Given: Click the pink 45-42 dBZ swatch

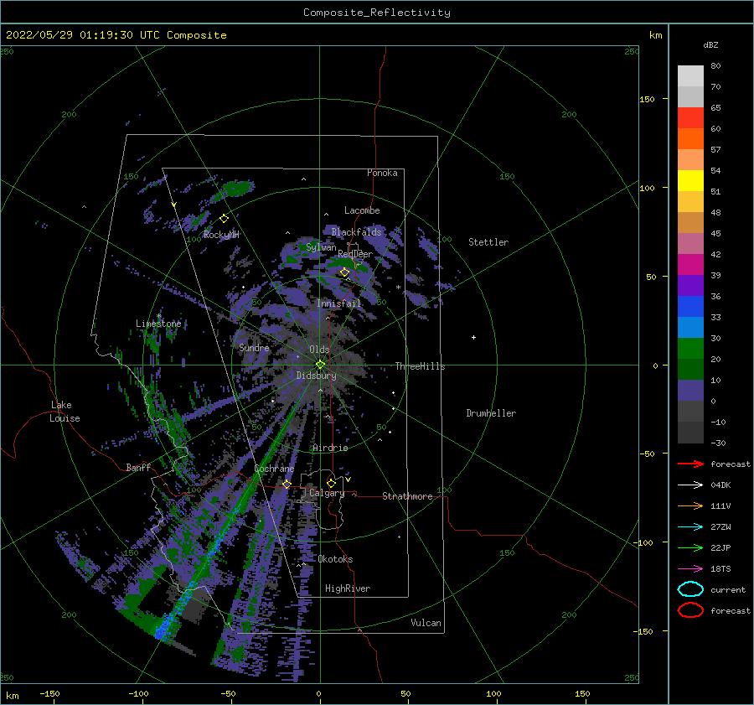Looking at the screenshot, I should 690,244.
